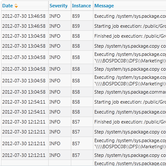
Task: Click instance number 859 in first row
Action: tap(76, 16)
